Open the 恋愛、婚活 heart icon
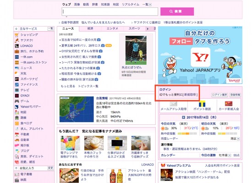Viewport: 252px width, 183px height. click(16, 162)
